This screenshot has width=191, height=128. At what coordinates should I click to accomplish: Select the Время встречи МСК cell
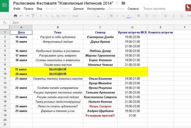coord(132,32)
